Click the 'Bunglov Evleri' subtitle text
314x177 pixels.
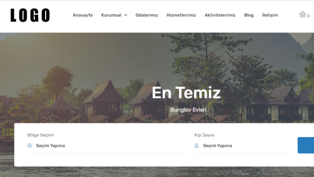tap(188, 110)
